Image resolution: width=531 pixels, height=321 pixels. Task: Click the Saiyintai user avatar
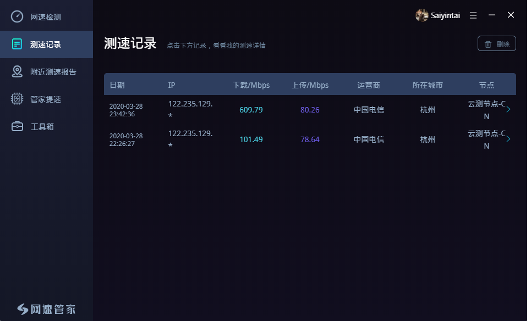tap(421, 15)
